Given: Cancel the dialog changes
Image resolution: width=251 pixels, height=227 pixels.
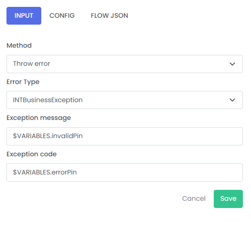Looking at the screenshot, I should 194,199.
